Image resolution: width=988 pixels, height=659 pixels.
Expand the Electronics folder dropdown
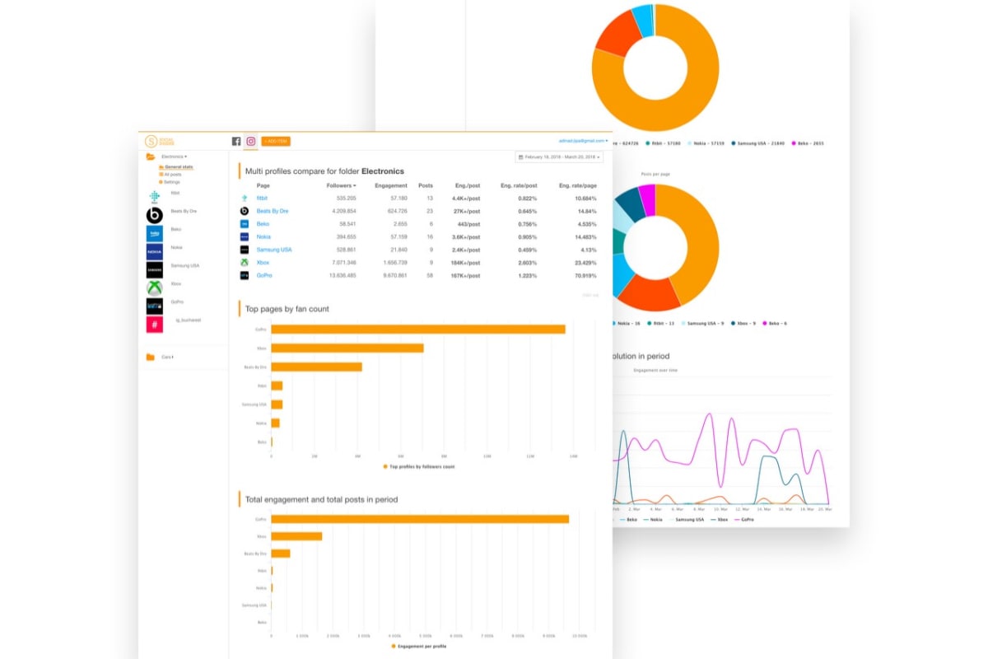174,157
